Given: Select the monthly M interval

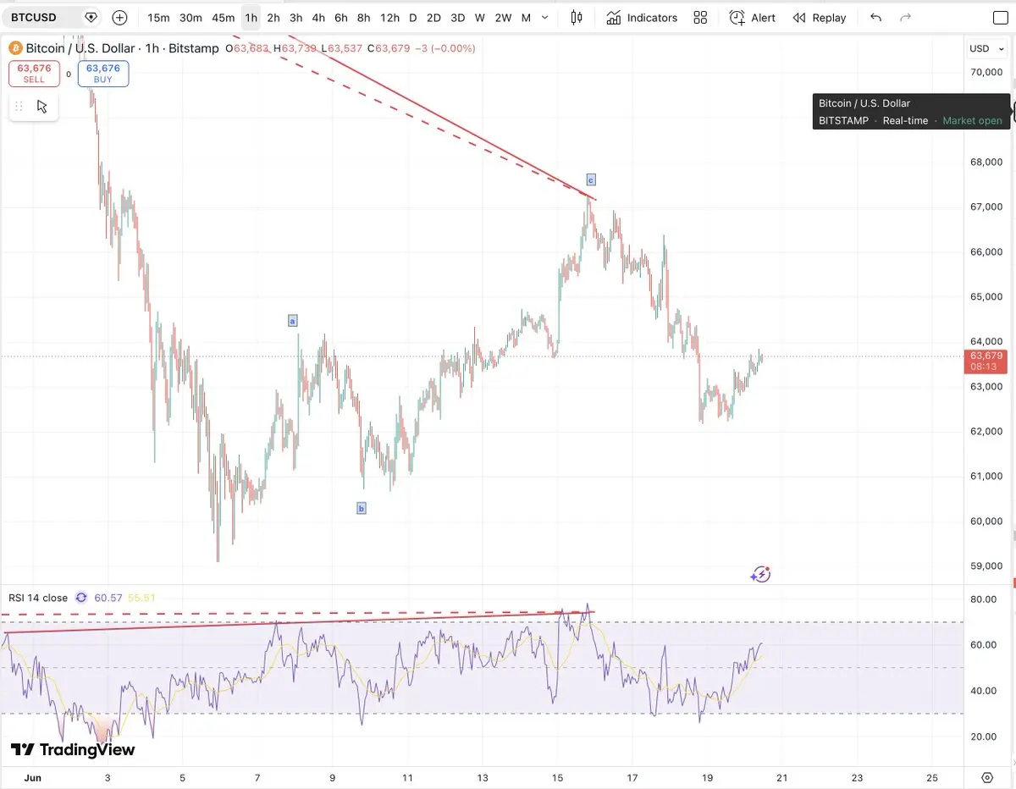Looking at the screenshot, I should (x=526, y=18).
